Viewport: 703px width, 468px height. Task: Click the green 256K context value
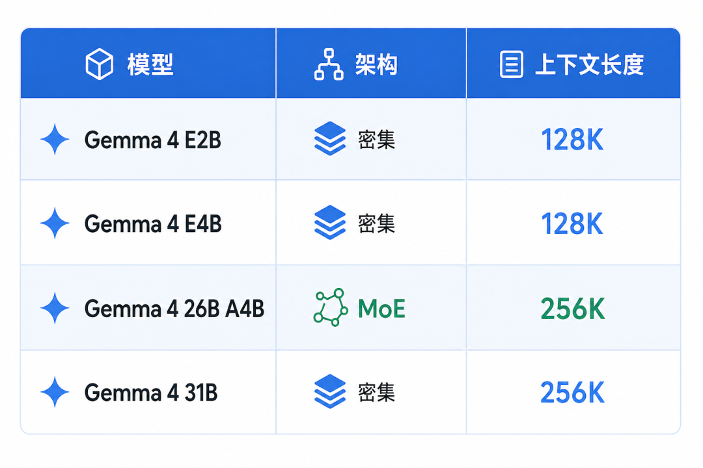pyautogui.click(x=573, y=309)
